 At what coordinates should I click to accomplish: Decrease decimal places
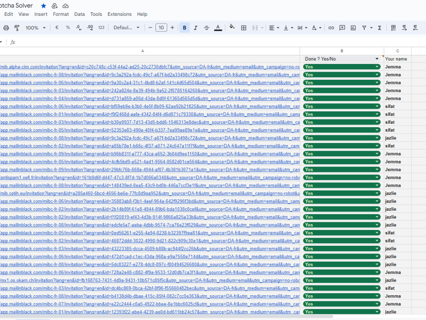(x=79, y=27)
